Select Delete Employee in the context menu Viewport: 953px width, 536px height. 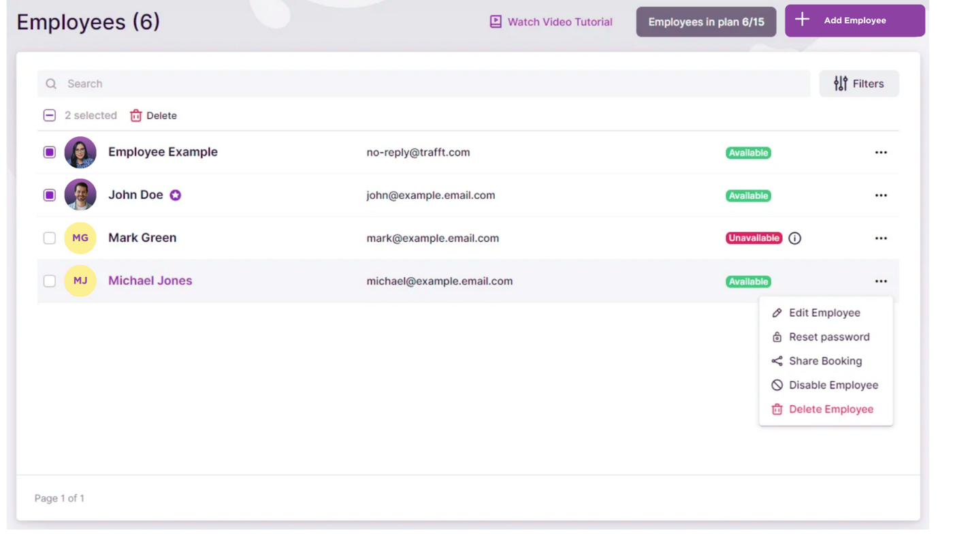pos(830,409)
